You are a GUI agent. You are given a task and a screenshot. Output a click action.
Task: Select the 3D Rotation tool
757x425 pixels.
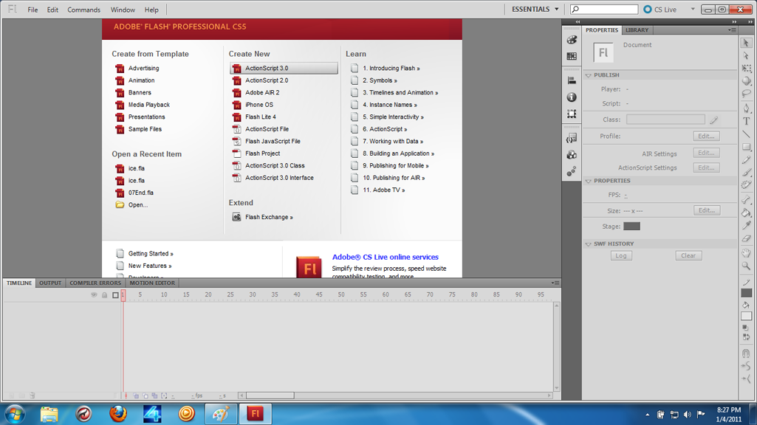pyautogui.click(x=747, y=80)
